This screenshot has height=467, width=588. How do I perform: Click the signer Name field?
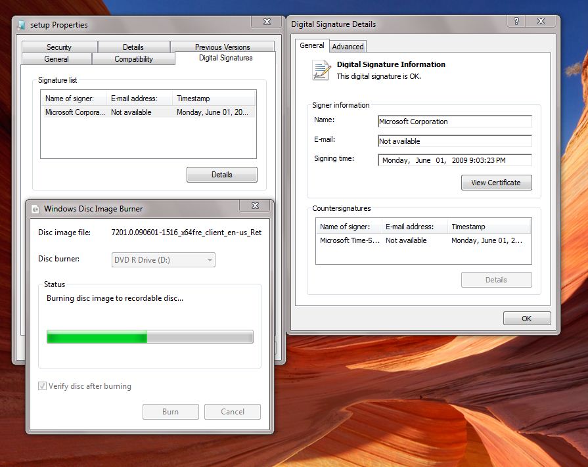tap(455, 122)
